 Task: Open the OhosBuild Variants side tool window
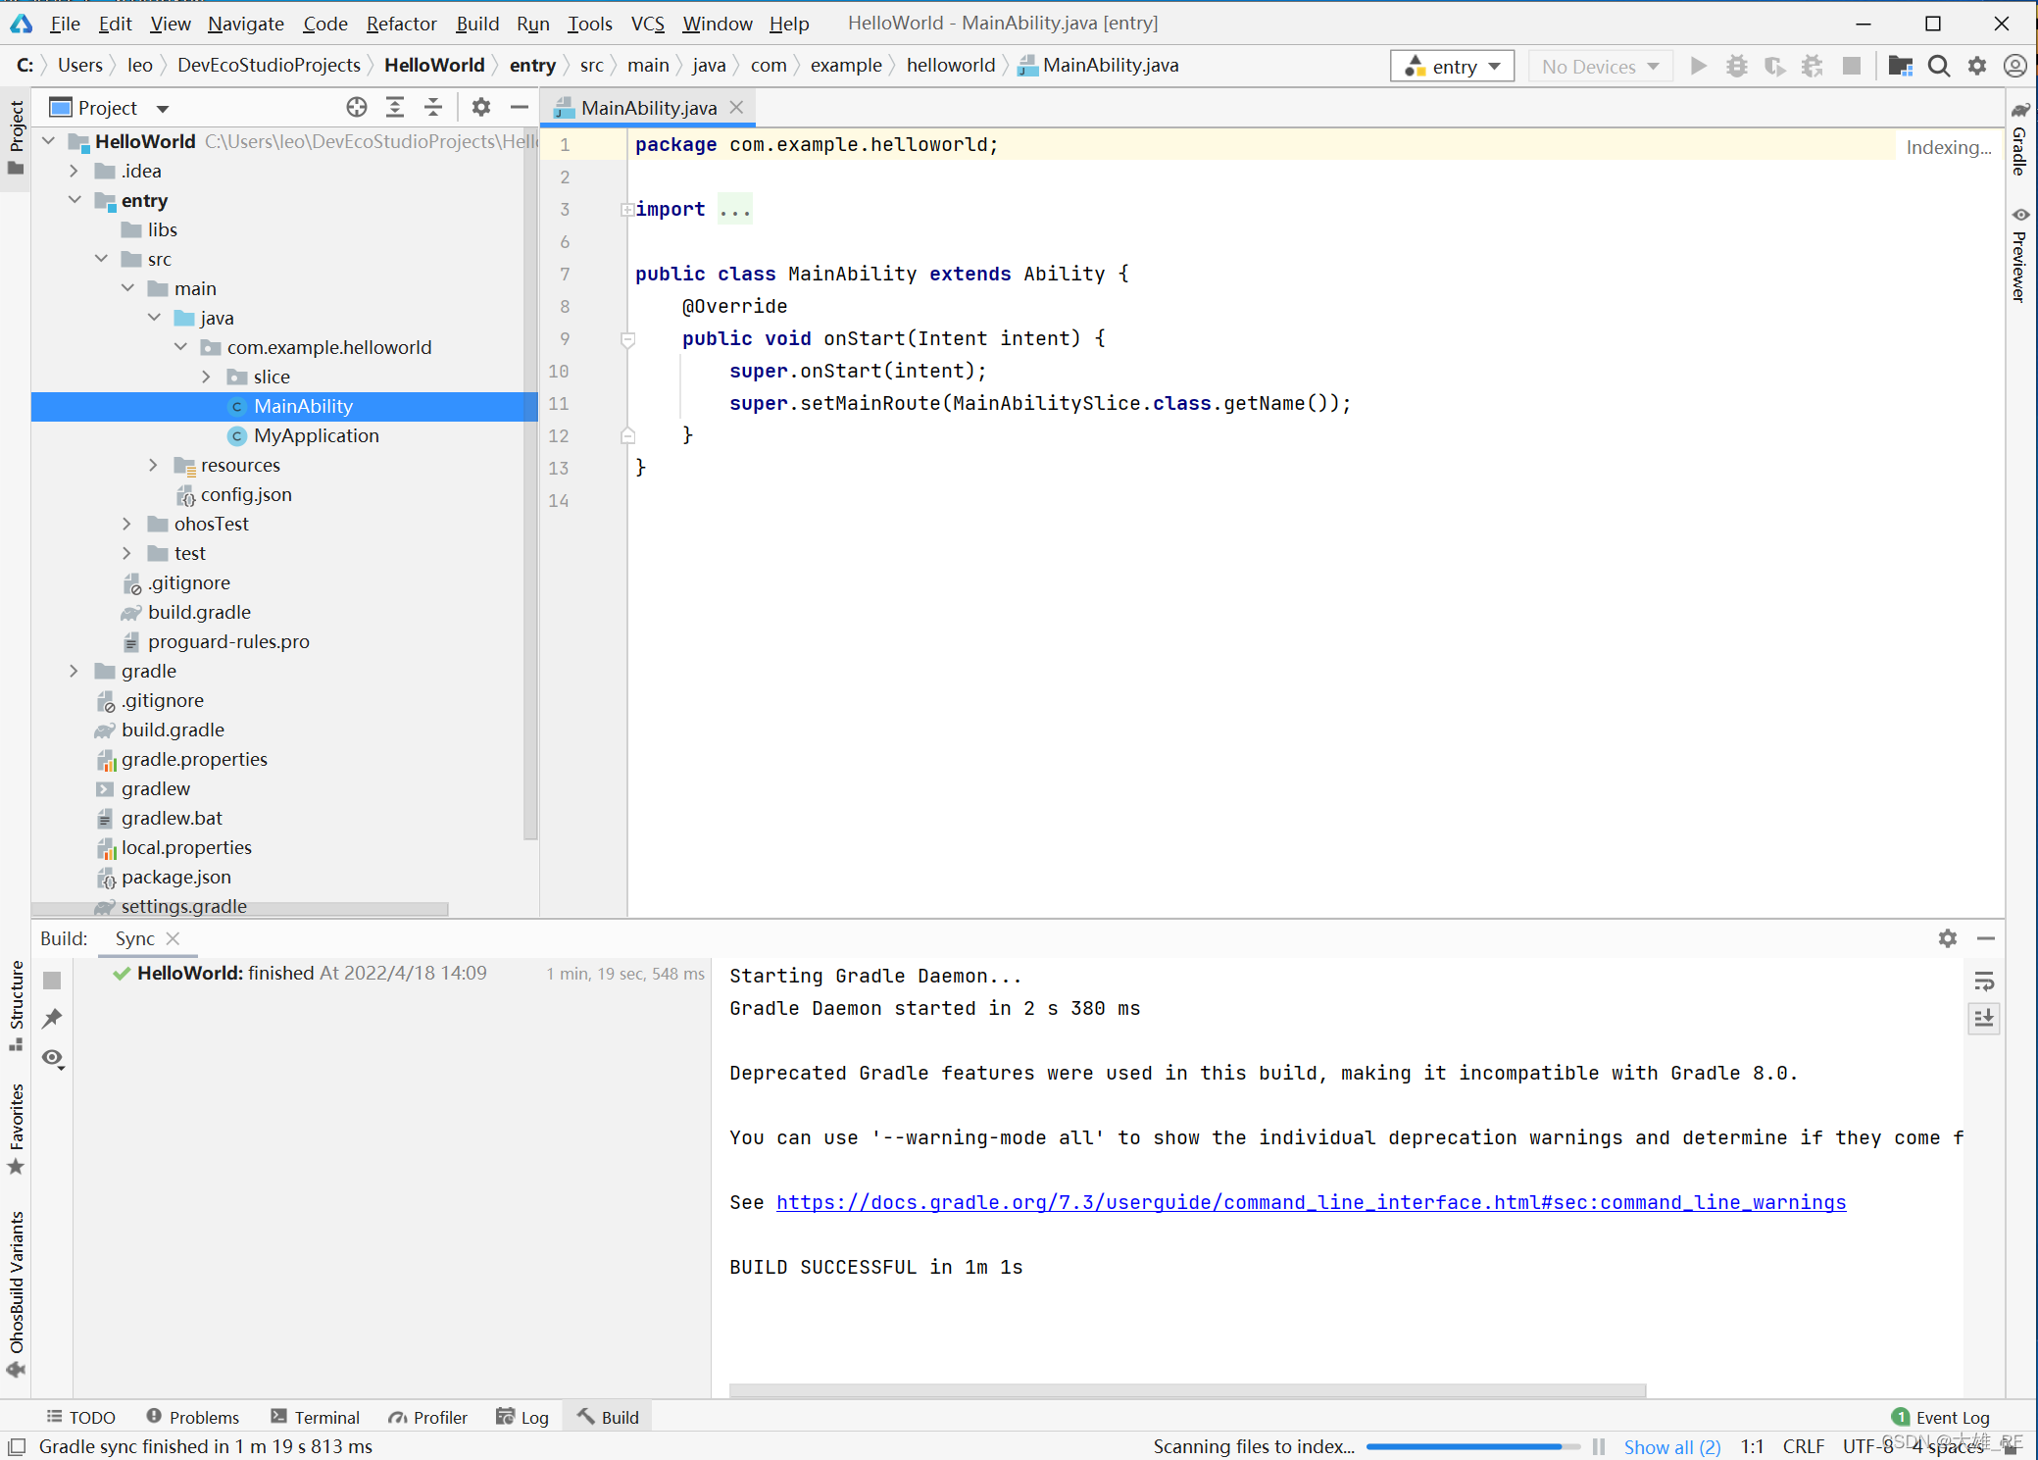pos(17,1294)
